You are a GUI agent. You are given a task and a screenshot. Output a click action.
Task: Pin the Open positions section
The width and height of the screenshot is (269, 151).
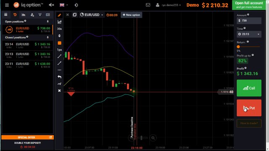(x=47, y=21)
